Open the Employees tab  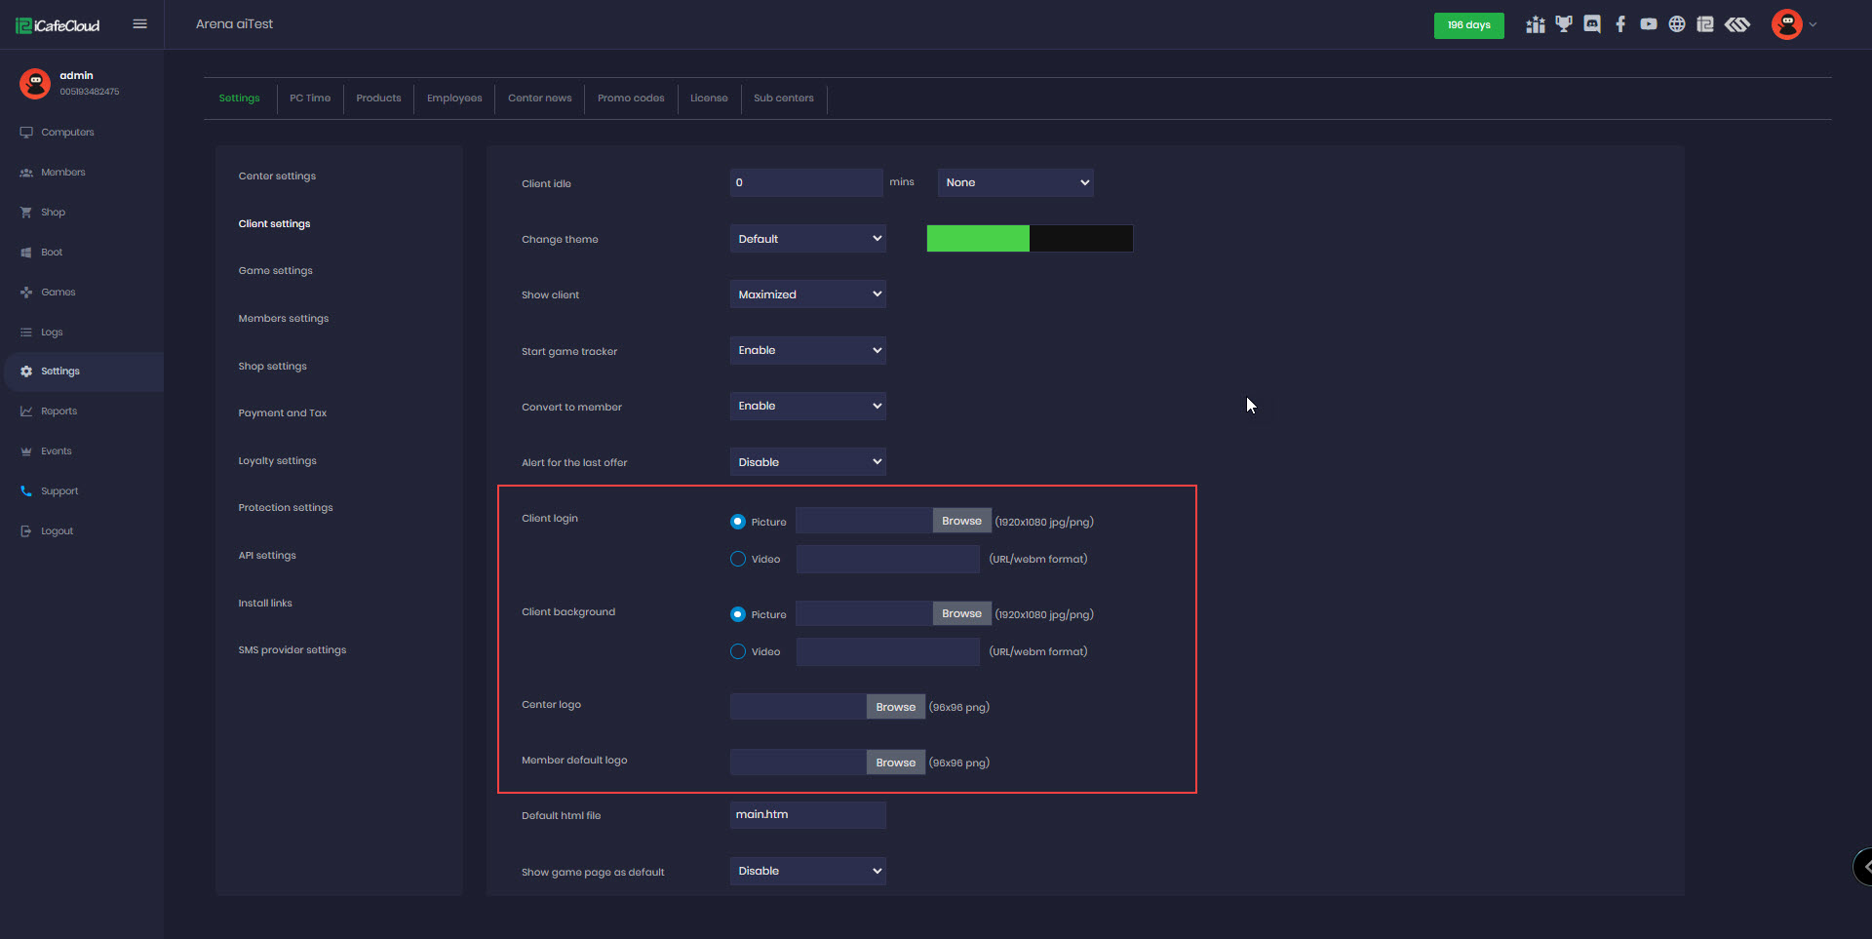click(x=454, y=98)
